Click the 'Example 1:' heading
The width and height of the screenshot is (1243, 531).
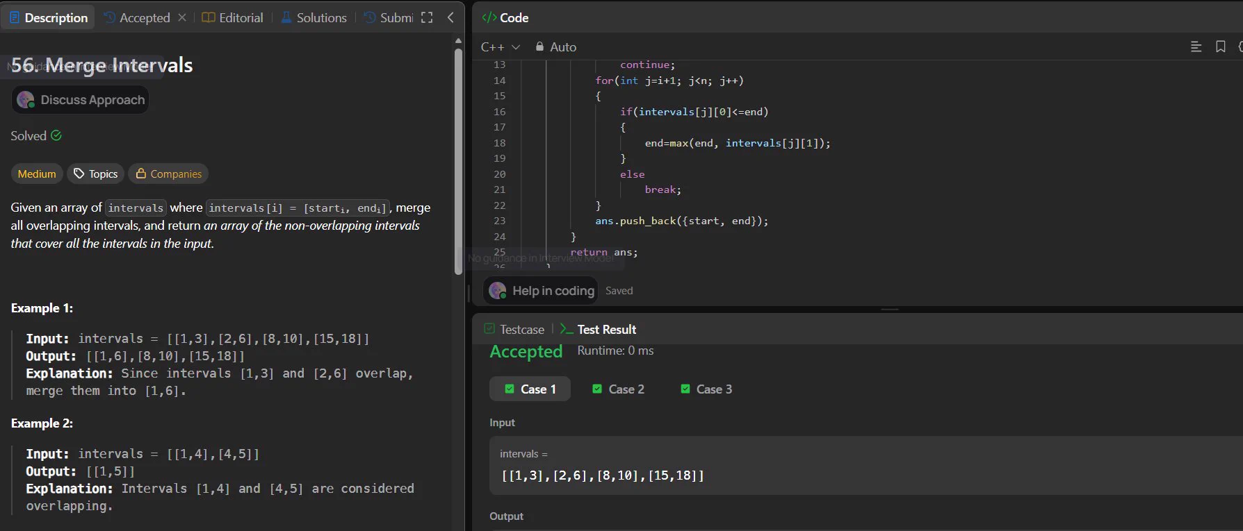point(42,308)
